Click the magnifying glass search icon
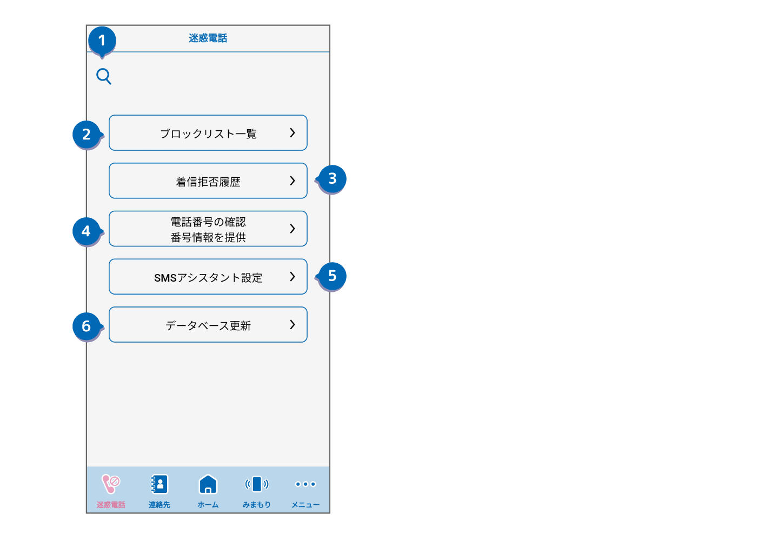Image resolution: width=757 pixels, height=541 pixels. tap(104, 77)
